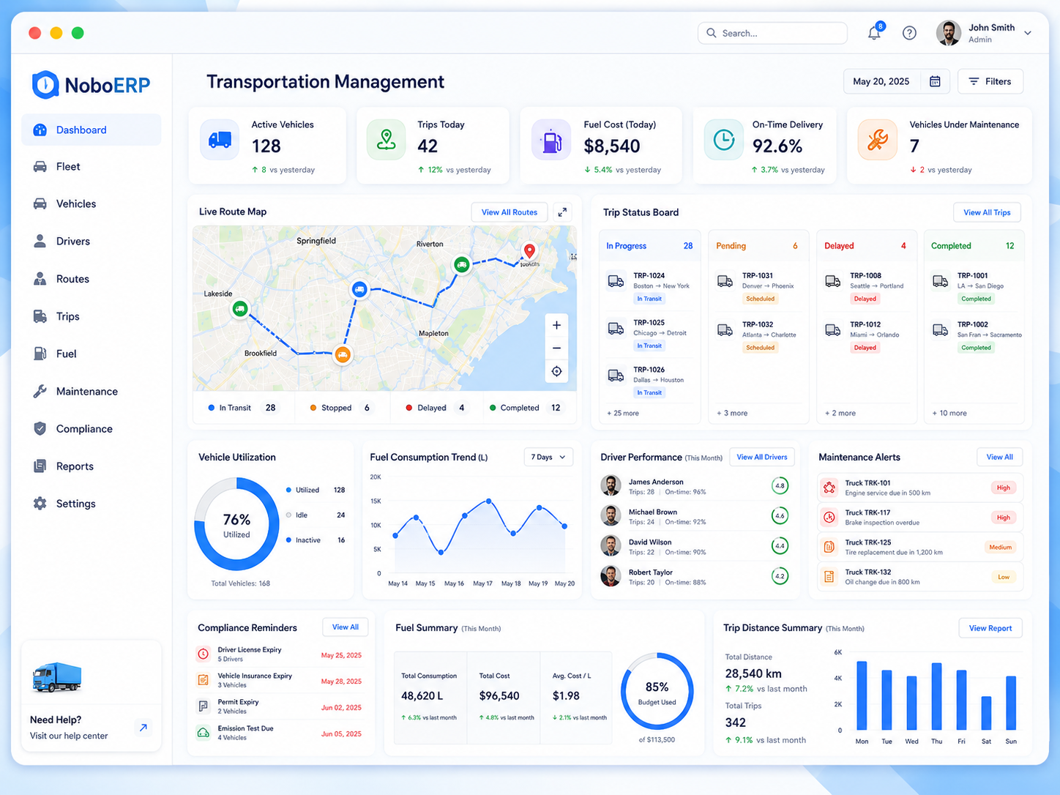Click the Search input field
The height and width of the screenshot is (795, 1060).
pos(772,33)
